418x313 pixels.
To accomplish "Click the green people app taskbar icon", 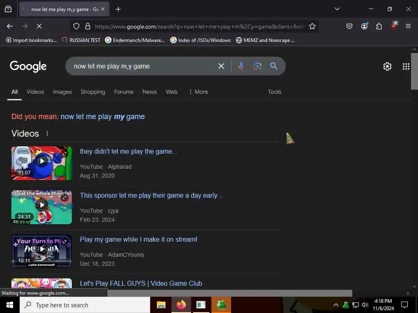I will (221, 305).
